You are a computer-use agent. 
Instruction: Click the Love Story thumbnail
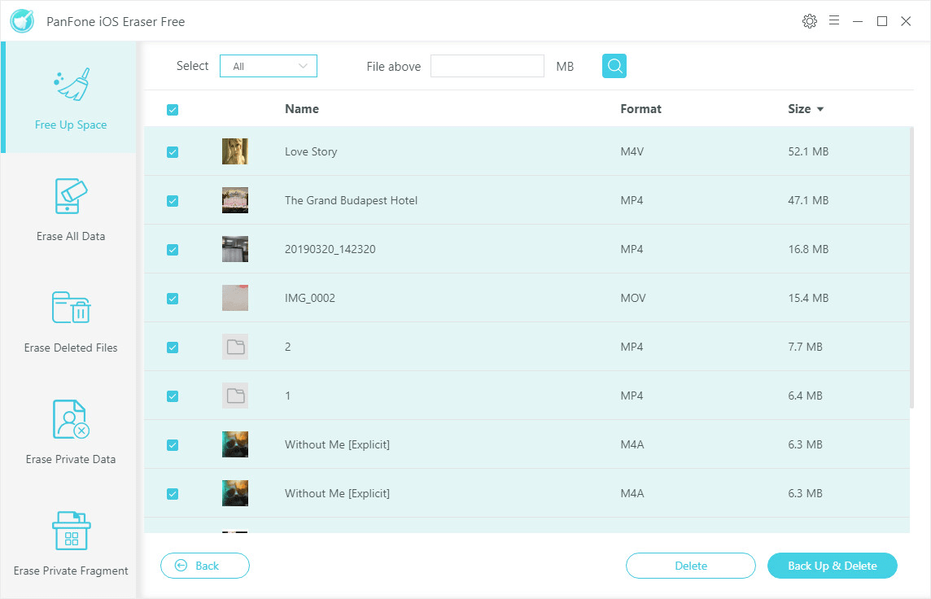pos(235,151)
